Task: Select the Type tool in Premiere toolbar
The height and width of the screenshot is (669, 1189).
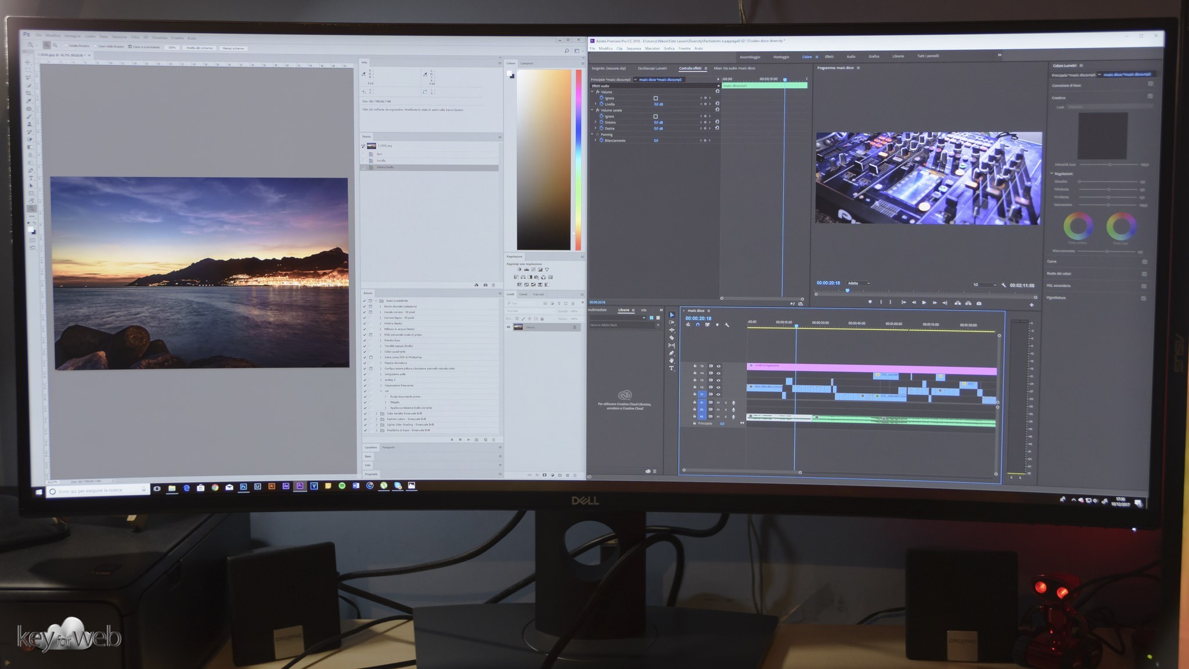Action: 672,368
